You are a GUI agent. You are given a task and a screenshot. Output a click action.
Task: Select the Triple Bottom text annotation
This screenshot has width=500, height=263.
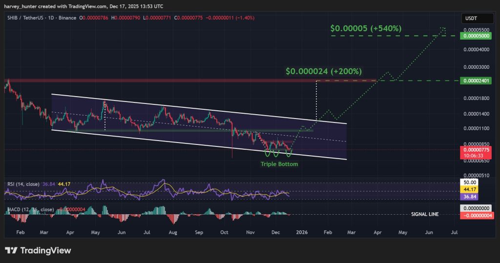point(279,164)
